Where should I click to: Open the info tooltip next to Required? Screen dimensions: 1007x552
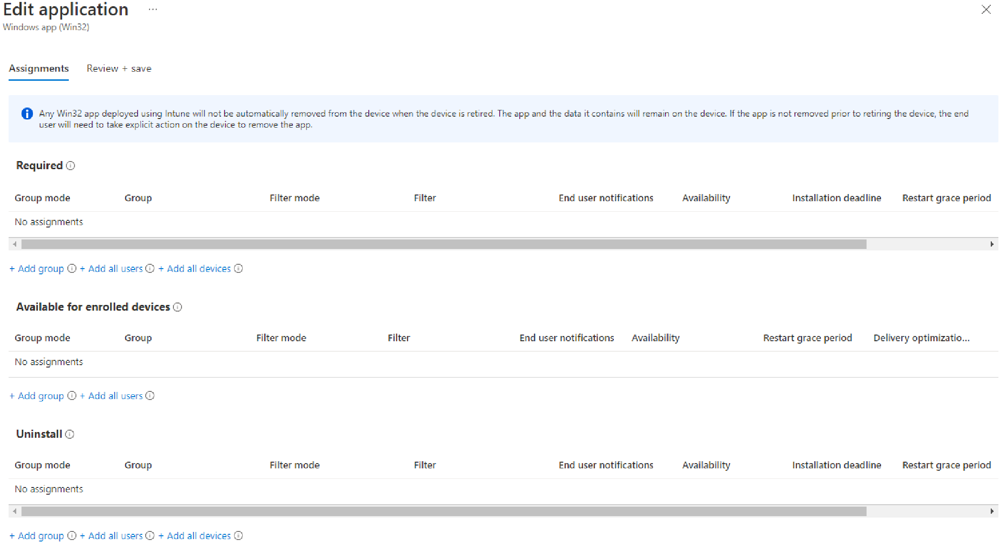[x=71, y=165]
